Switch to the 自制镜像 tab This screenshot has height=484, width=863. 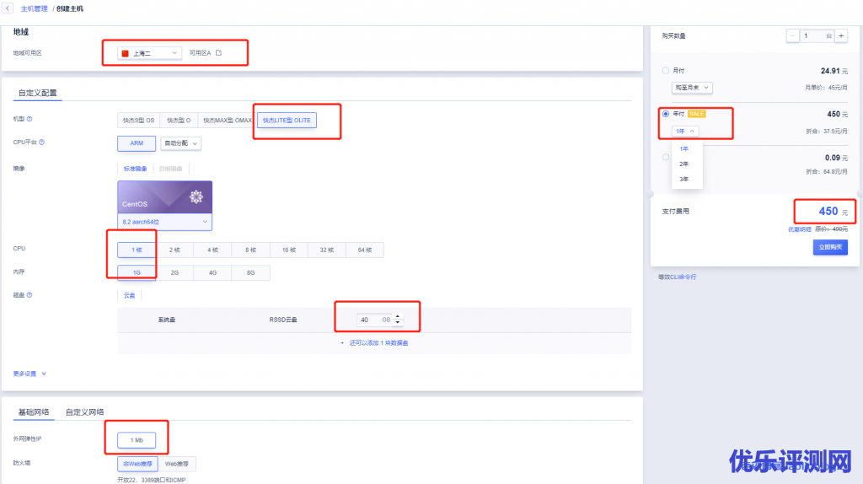pos(170,169)
